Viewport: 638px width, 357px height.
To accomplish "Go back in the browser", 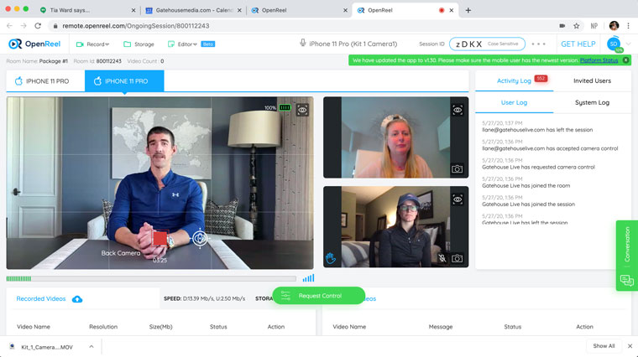I will coord(9,26).
